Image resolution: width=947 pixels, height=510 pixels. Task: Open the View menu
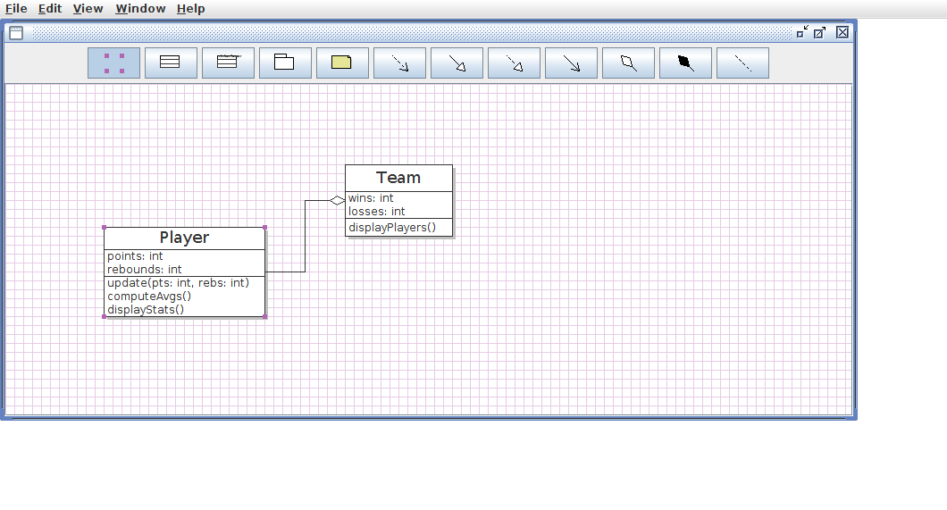click(x=88, y=8)
